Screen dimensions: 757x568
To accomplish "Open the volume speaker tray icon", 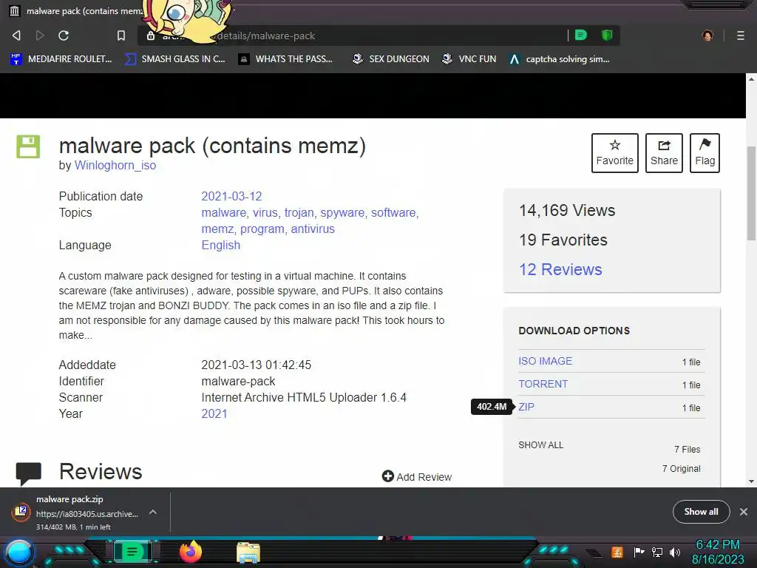I will tap(675, 552).
